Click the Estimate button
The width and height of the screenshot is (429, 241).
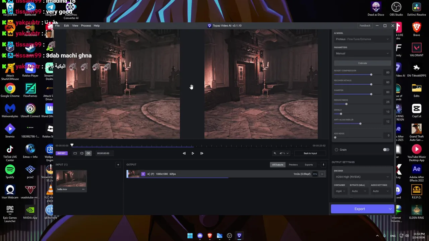coord(362,63)
